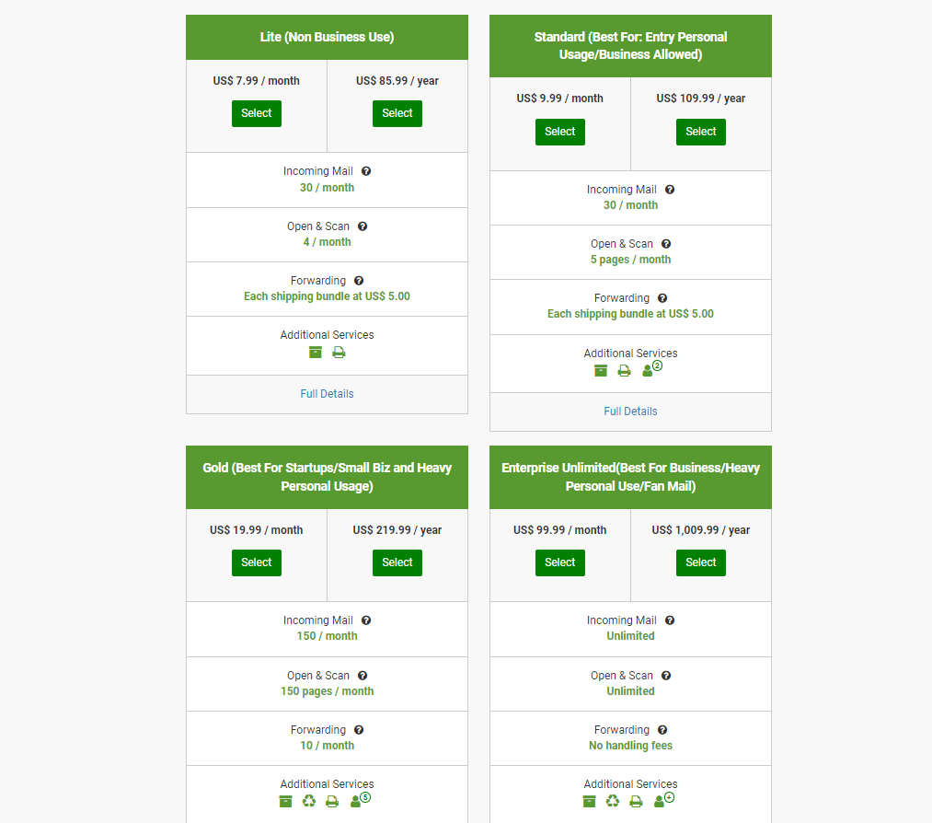Select Standard plan at US$ 109.99 per year
This screenshot has width=932, height=823.
[701, 132]
